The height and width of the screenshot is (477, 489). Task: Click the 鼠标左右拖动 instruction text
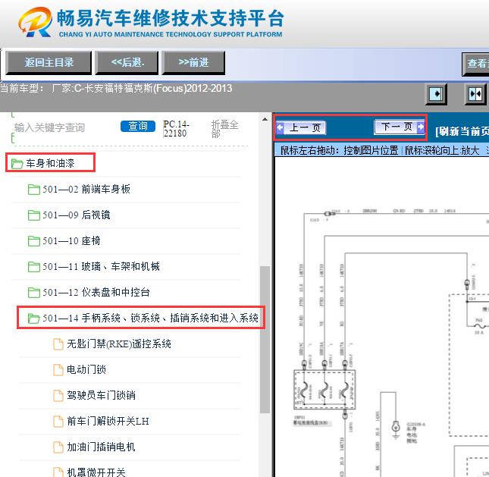340,150
